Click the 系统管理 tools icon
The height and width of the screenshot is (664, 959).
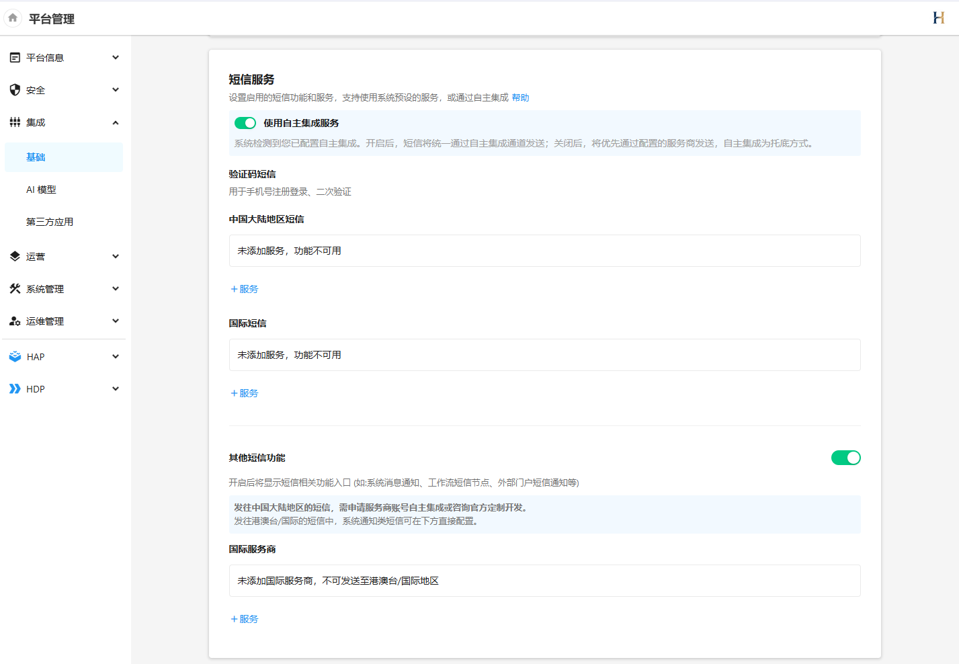pyautogui.click(x=15, y=289)
